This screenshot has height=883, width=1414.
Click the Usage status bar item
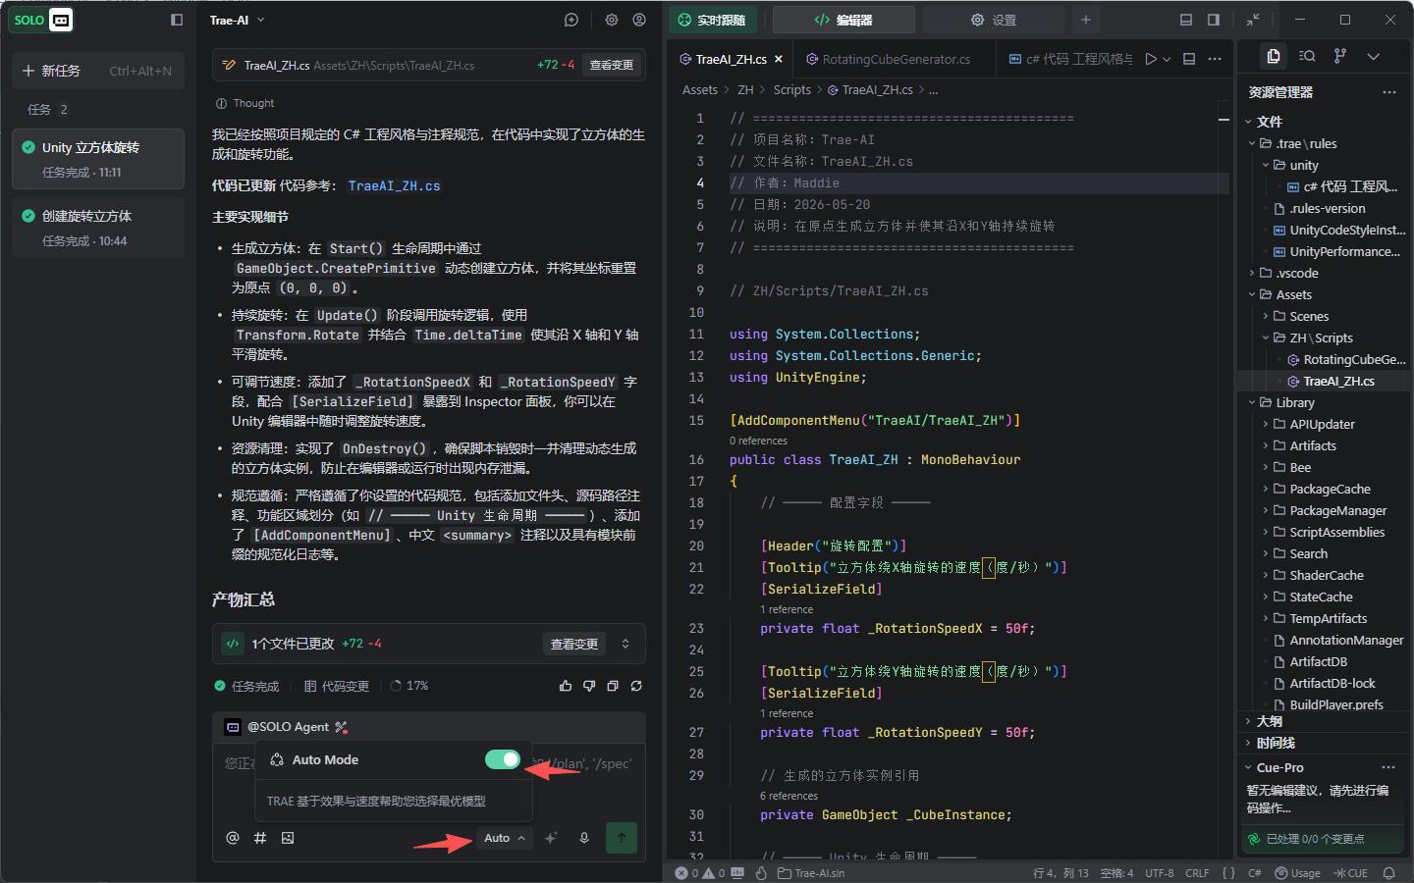coord(1297,873)
